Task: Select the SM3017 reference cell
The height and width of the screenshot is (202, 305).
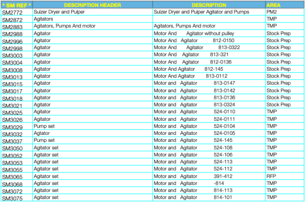Action: pyautogui.click(x=17, y=91)
